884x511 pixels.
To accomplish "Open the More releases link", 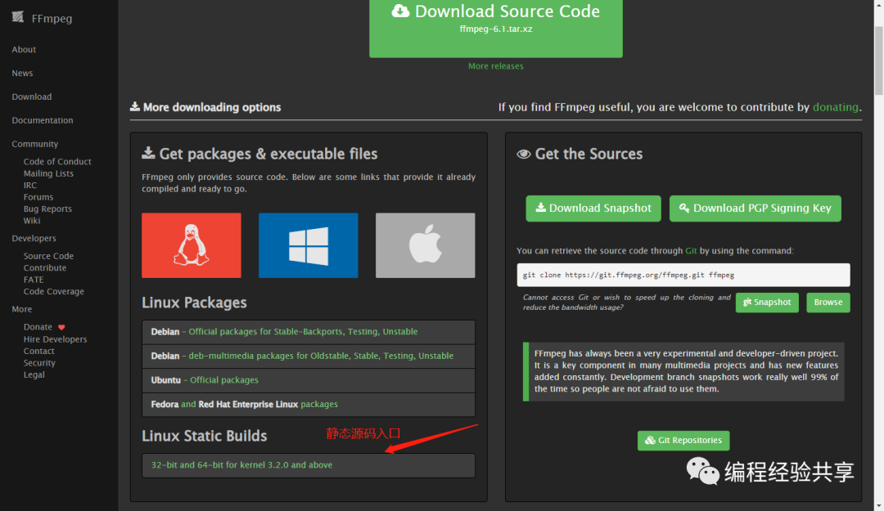I will pyautogui.click(x=495, y=66).
